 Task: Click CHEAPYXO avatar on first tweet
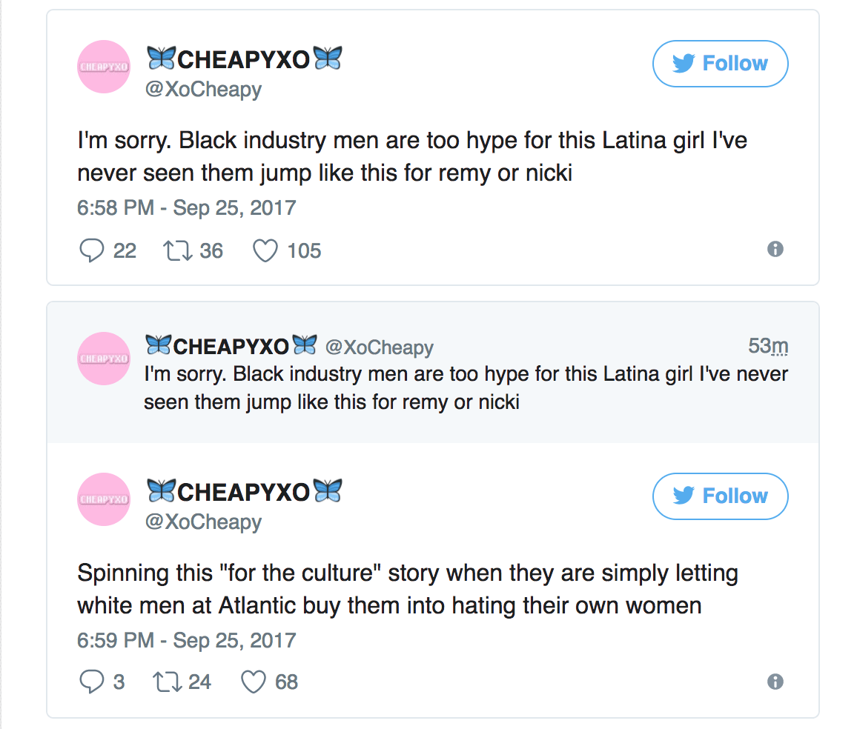pos(104,67)
